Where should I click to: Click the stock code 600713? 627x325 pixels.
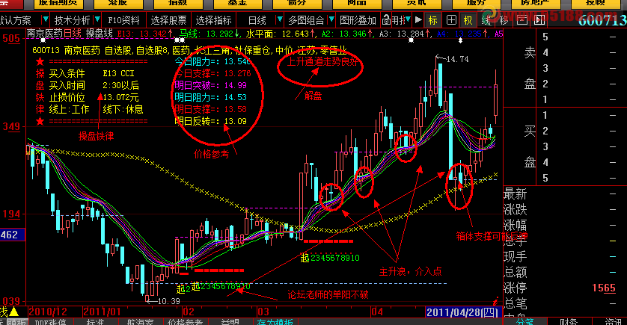(602, 20)
